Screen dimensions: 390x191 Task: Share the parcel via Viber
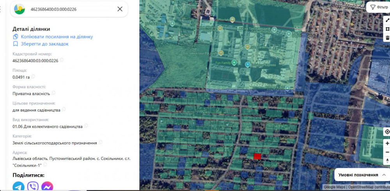pyautogui.click(x=33, y=186)
